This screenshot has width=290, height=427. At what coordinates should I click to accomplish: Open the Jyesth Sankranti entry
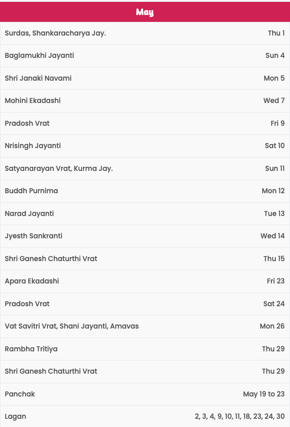coord(145,236)
